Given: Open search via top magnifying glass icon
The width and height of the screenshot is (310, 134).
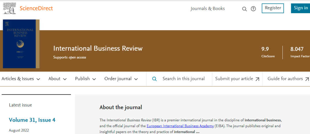Looking at the screenshot, I should tap(244, 9).
